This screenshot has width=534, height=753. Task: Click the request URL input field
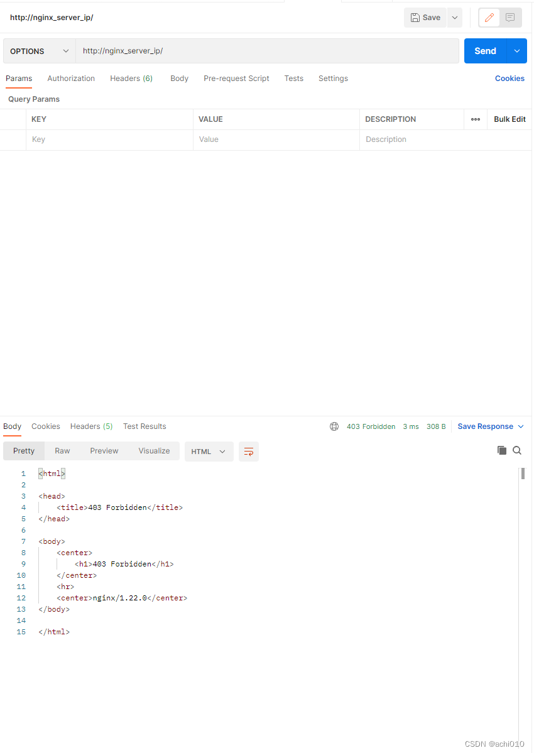point(267,51)
